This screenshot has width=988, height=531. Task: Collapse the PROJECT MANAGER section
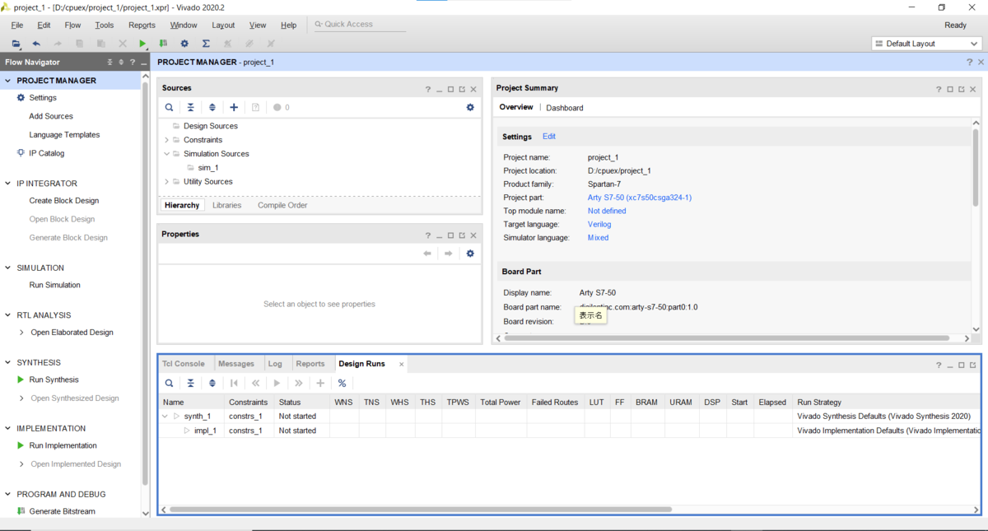8,81
